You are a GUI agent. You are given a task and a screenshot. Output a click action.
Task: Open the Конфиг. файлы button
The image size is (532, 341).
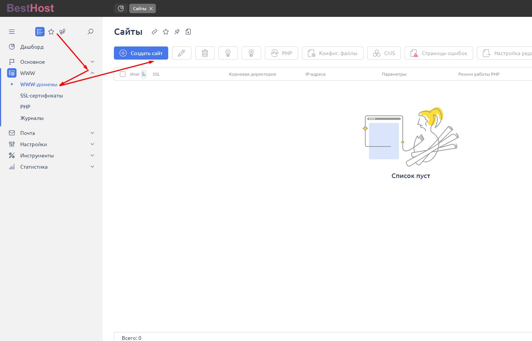(333, 53)
